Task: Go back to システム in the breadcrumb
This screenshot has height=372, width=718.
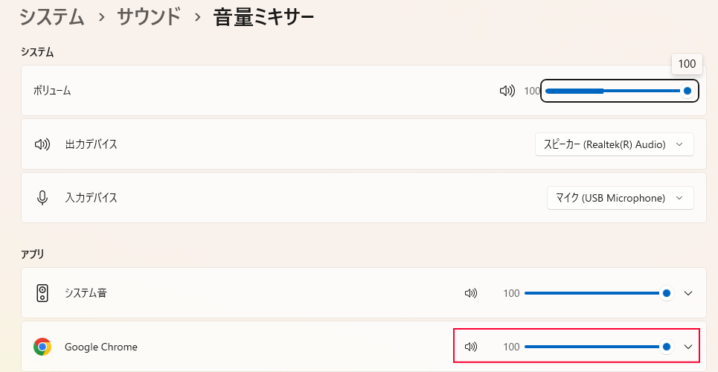Action: pos(52,16)
